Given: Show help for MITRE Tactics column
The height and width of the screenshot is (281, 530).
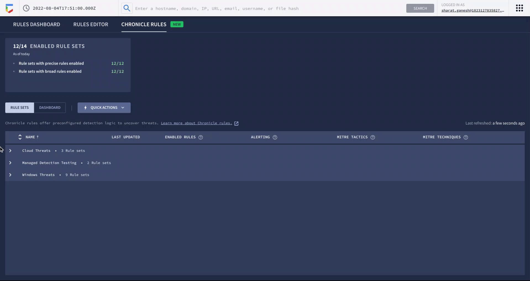Looking at the screenshot, I should (373, 137).
